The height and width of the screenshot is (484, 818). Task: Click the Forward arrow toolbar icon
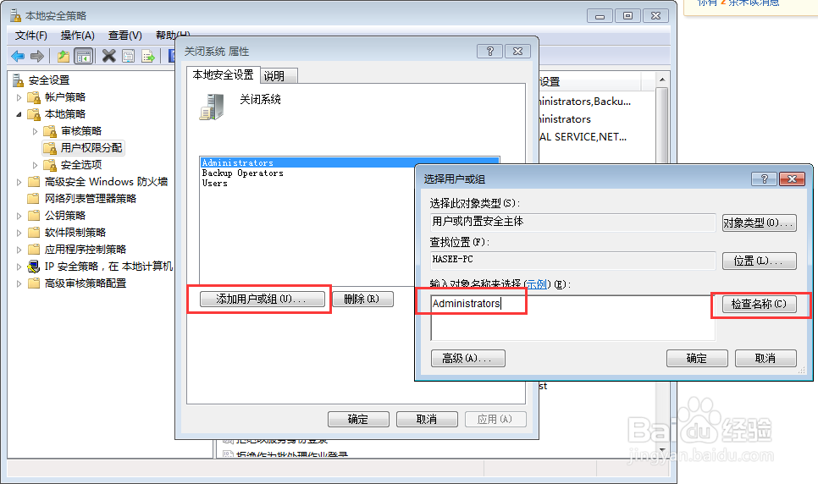coord(37,56)
